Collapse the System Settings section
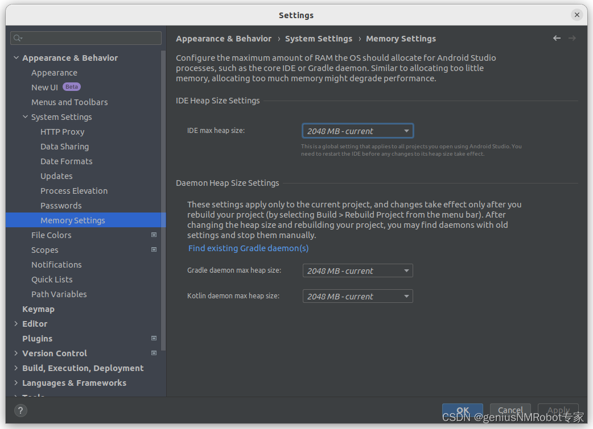593x429 pixels. click(25, 116)
